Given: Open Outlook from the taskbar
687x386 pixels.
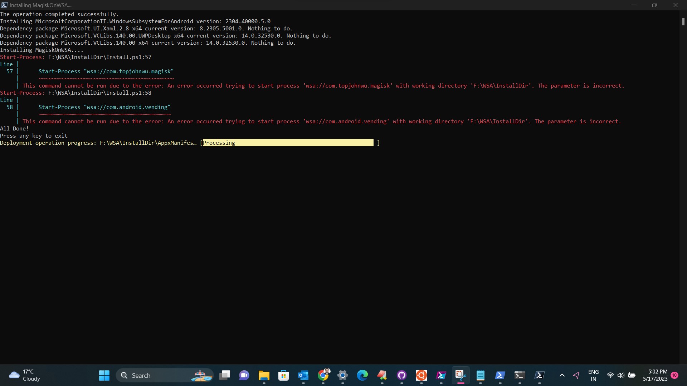Looking at the screenshot, I should point(303,375).
